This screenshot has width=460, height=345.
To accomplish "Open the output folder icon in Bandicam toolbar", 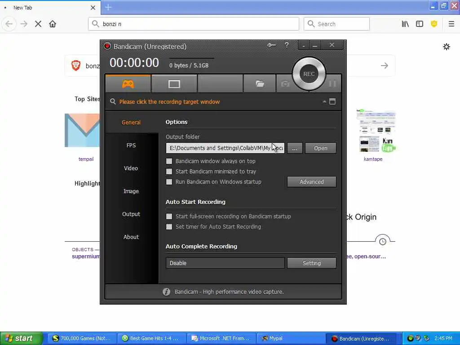I will pyautogui.click(x=260, y=84).
